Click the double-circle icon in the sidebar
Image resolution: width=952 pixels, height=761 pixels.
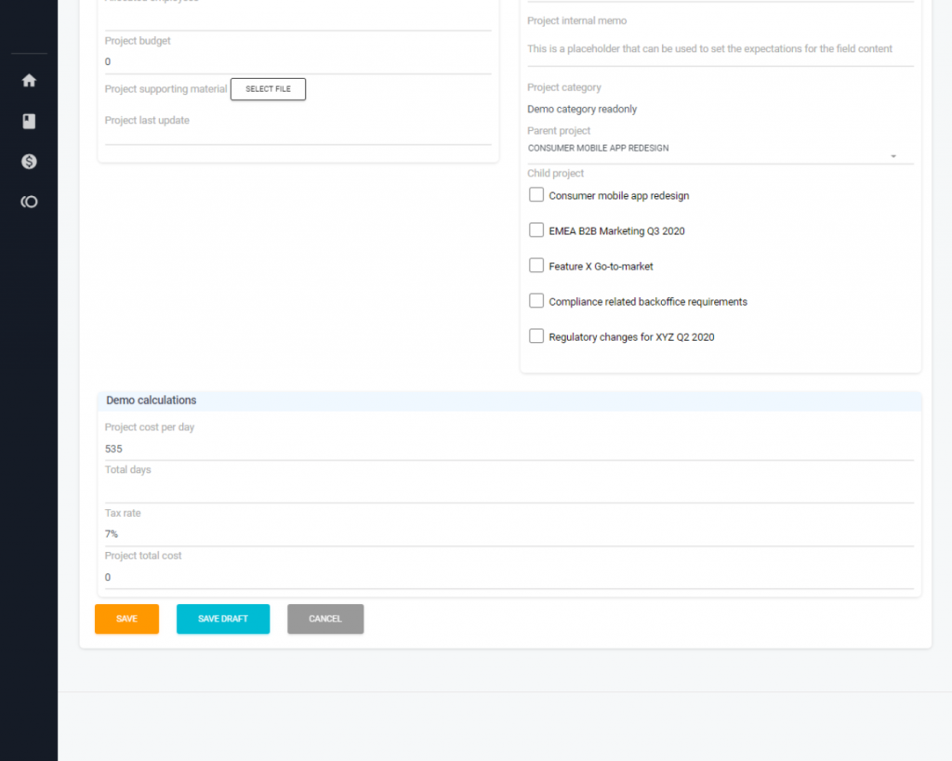(29, 201)
